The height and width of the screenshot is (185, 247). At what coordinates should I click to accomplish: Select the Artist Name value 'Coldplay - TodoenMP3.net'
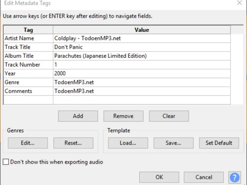[142, 38]
